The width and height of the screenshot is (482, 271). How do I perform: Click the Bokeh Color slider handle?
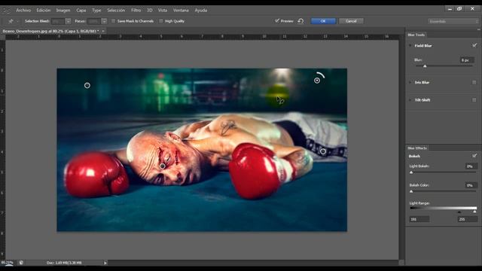tap(411, 191)
